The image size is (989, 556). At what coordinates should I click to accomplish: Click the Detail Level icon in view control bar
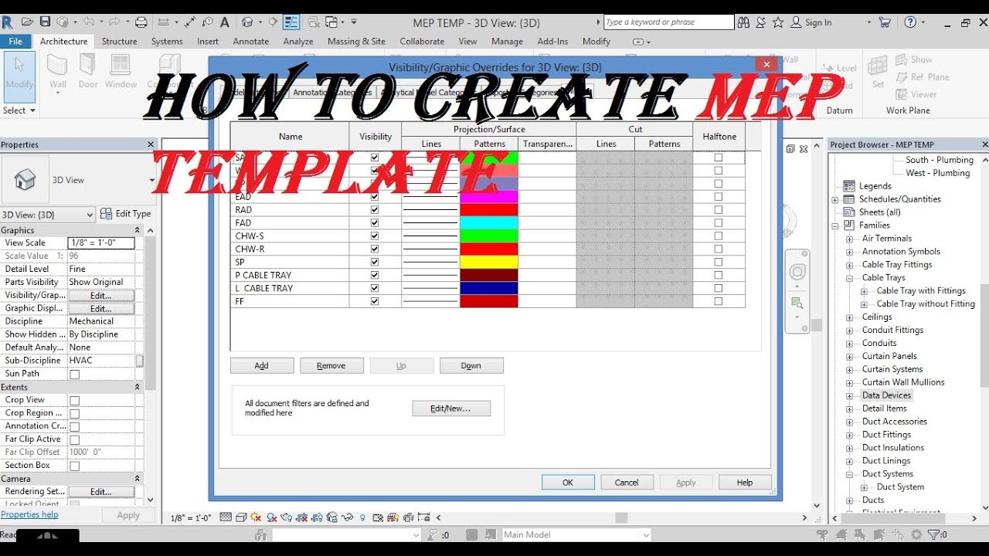[x=226, y=517]
